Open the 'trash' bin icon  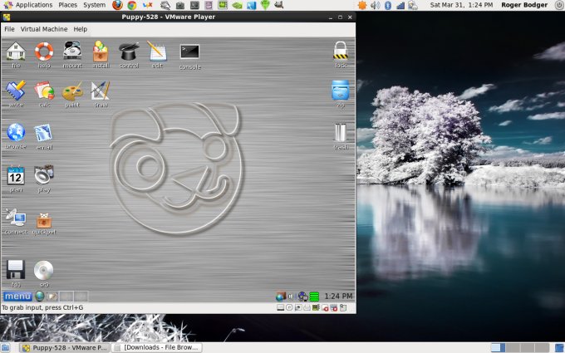(x=340, y=133)
